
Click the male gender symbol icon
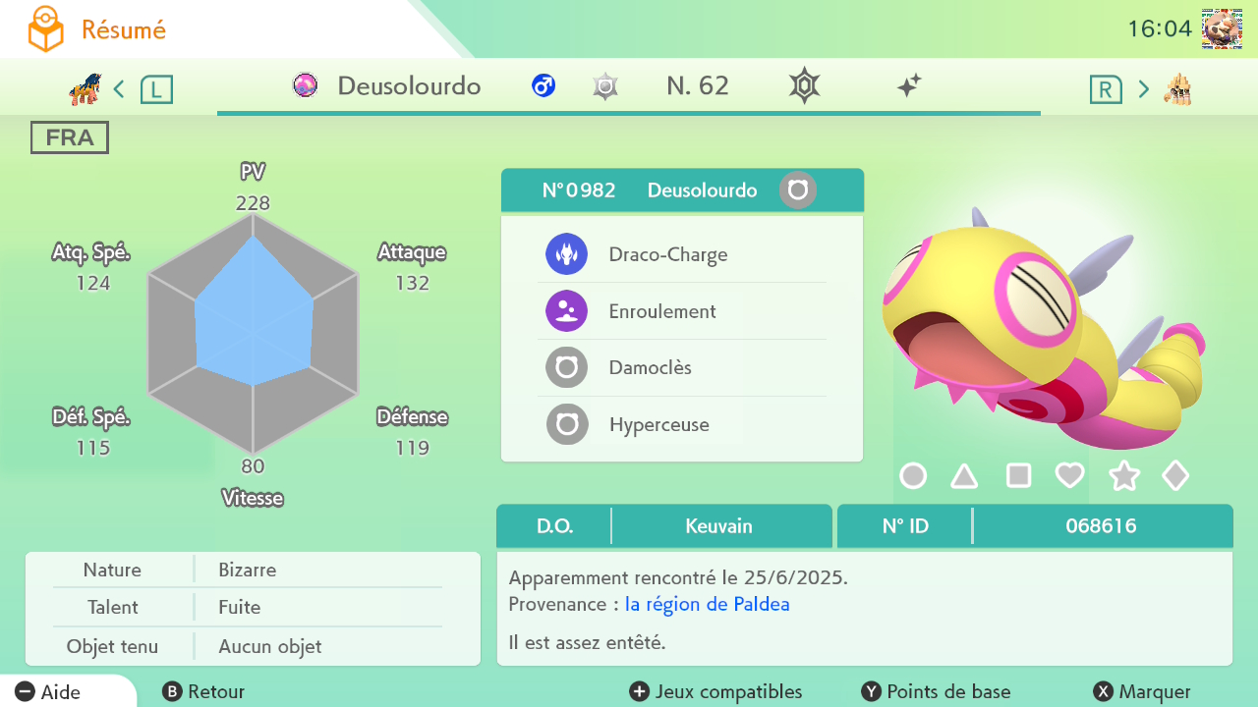pos(543,85)
